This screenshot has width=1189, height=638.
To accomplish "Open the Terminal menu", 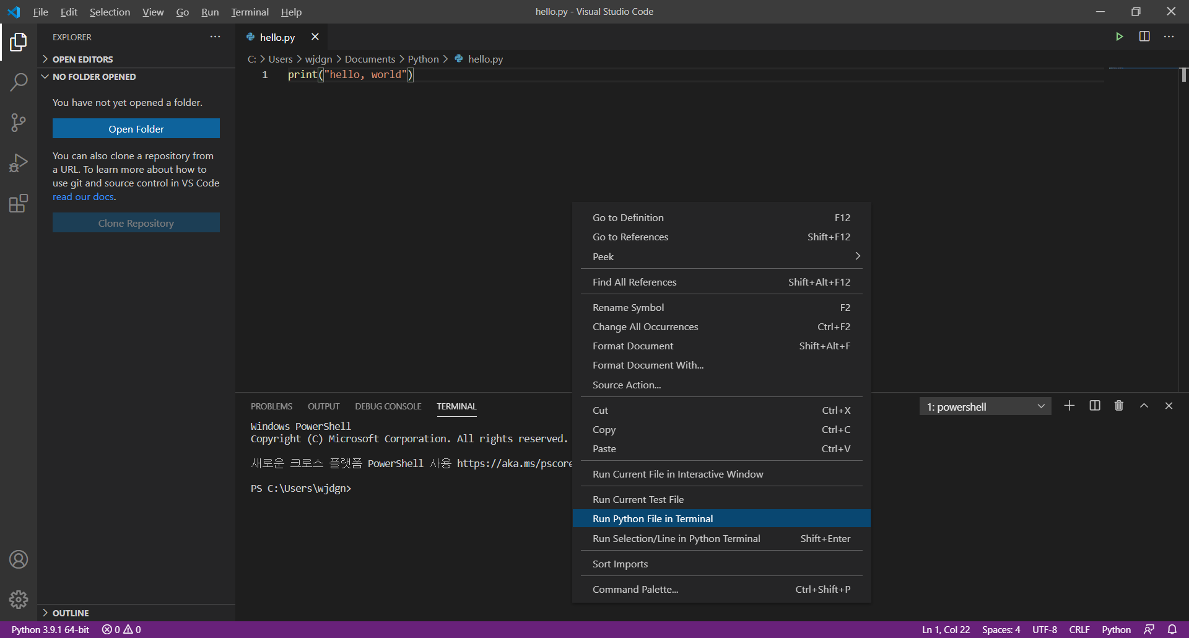I will pyautogui.click(x=250, y=12).
